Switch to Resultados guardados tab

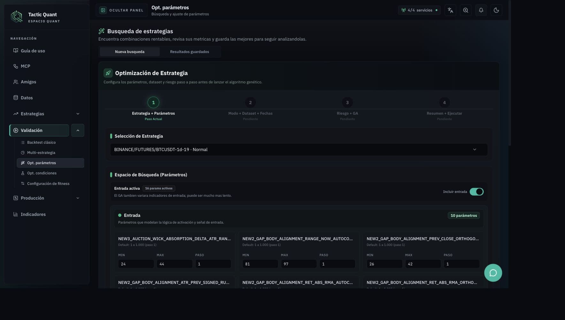(x=189, y=52)
